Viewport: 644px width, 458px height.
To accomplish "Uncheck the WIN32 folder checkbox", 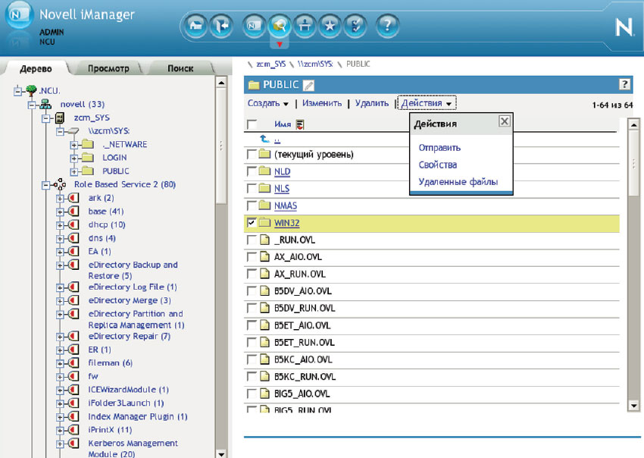I will point(252,223).
